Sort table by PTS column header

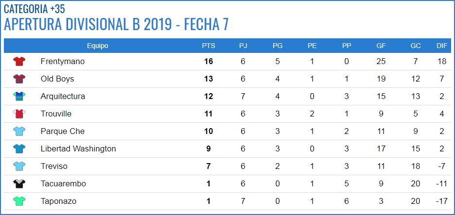click(x=209, y=46)
